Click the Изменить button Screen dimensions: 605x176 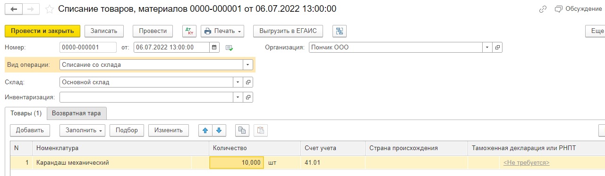169,130
